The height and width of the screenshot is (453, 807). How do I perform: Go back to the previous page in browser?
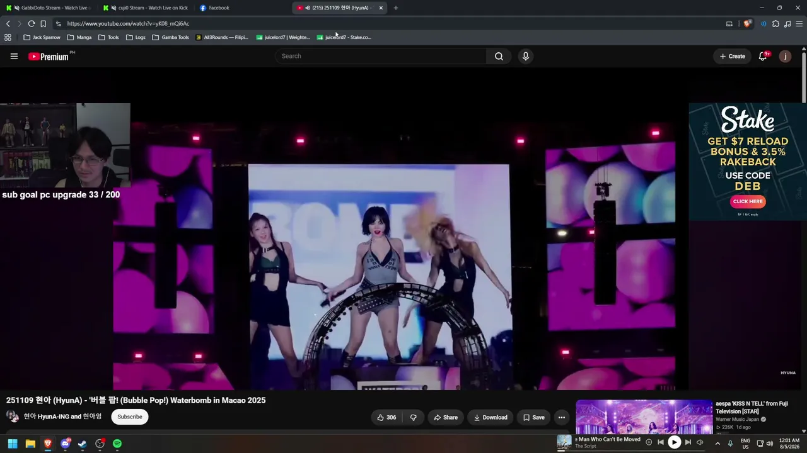coord(8,24)
